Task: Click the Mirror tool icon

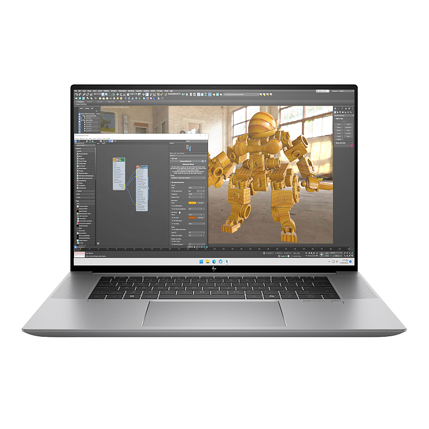Action: 183,95
